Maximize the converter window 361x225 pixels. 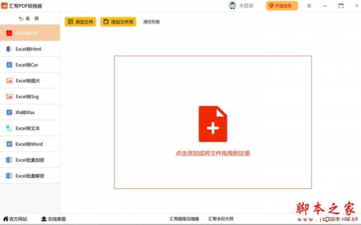[x=341, y=6]
